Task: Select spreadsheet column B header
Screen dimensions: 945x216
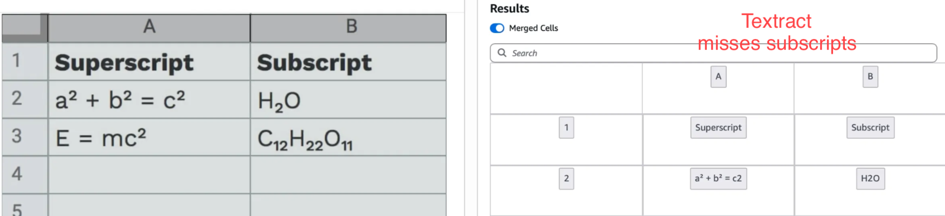Action: (x=351, y=27)
